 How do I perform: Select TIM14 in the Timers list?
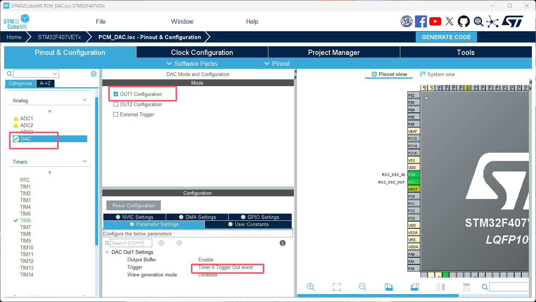pos(27,275)
